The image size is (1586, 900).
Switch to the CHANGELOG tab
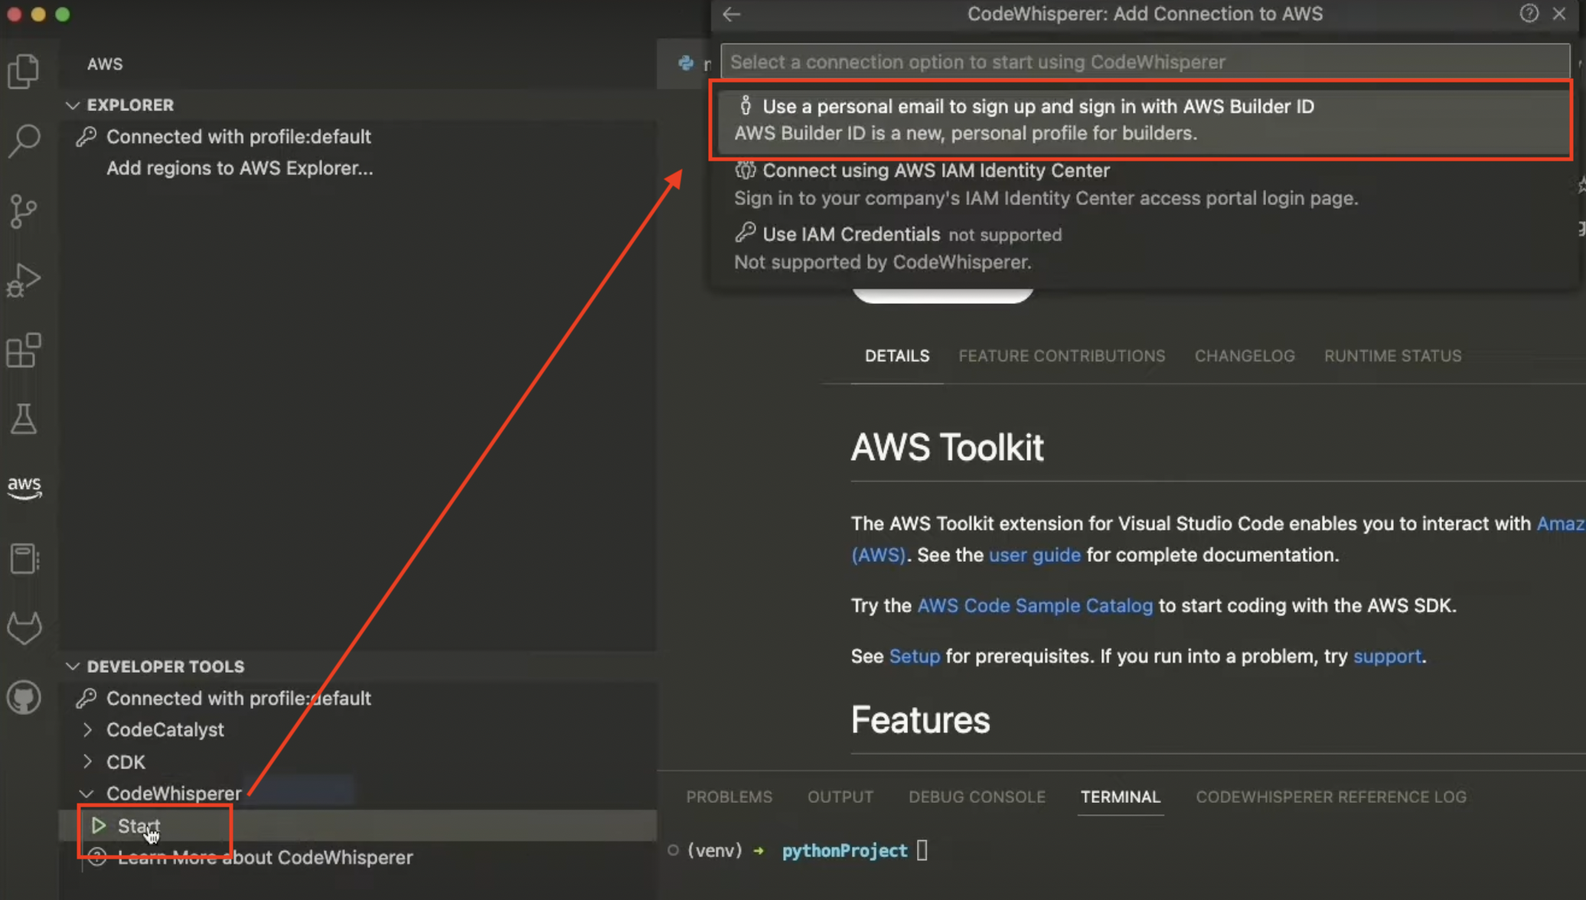pyautogui.click(x=1244, y=355)
